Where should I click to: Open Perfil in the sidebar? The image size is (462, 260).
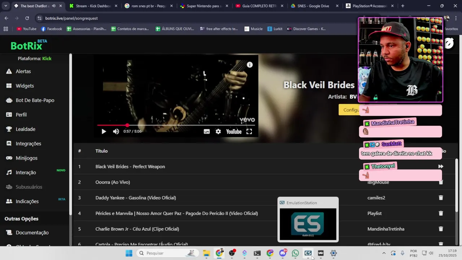pyautogui.click(x=21, y=115)
